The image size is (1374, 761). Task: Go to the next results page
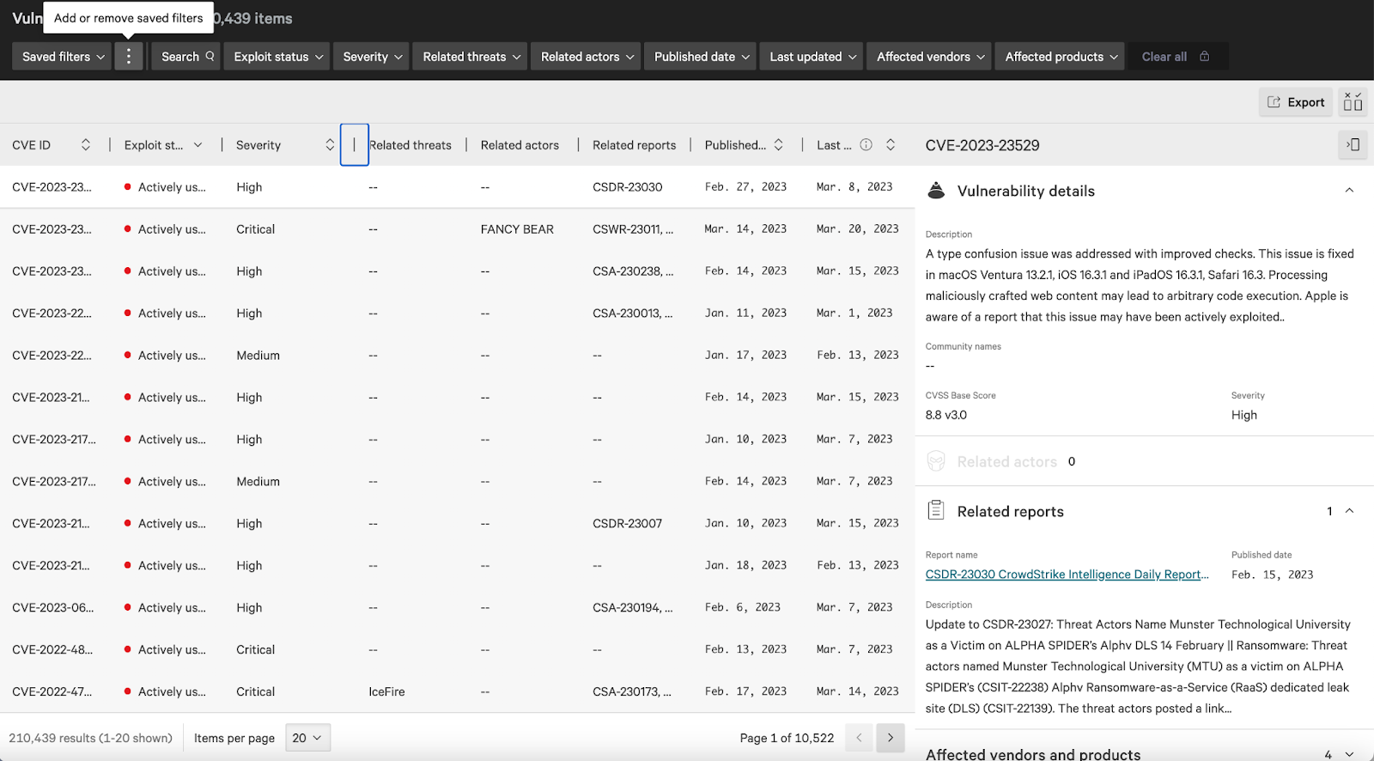pyautogui.click(x=891, y=738)
